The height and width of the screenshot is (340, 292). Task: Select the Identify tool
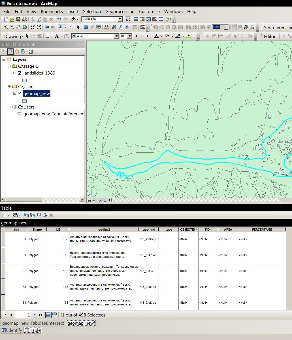[86, 27]
